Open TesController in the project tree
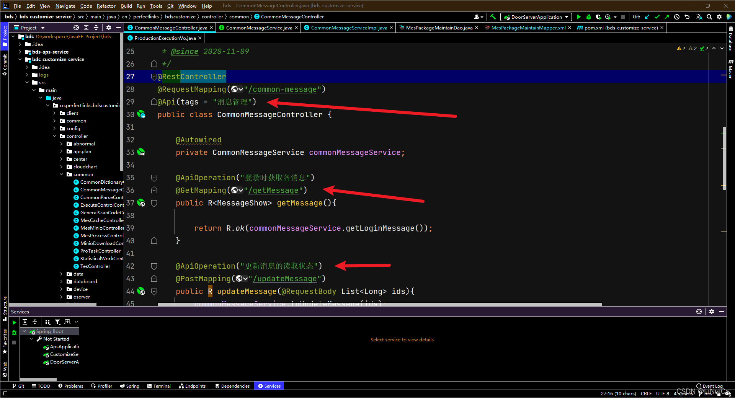The height and width of the screenshot is (398, 735). click(x=95, y=266)
